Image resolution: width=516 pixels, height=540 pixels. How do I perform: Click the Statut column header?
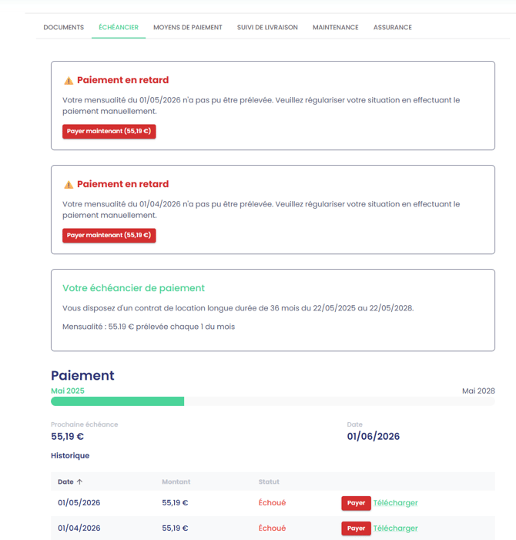(269, 481)
